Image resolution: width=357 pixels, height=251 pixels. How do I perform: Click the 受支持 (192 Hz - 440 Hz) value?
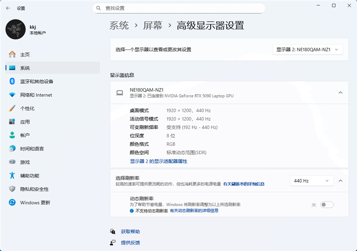tap(192, 128)
